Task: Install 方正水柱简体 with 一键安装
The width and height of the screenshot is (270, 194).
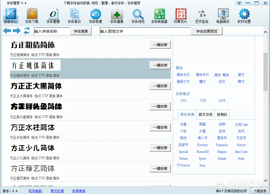Action: pyautogui.click(x=160, y=128)
